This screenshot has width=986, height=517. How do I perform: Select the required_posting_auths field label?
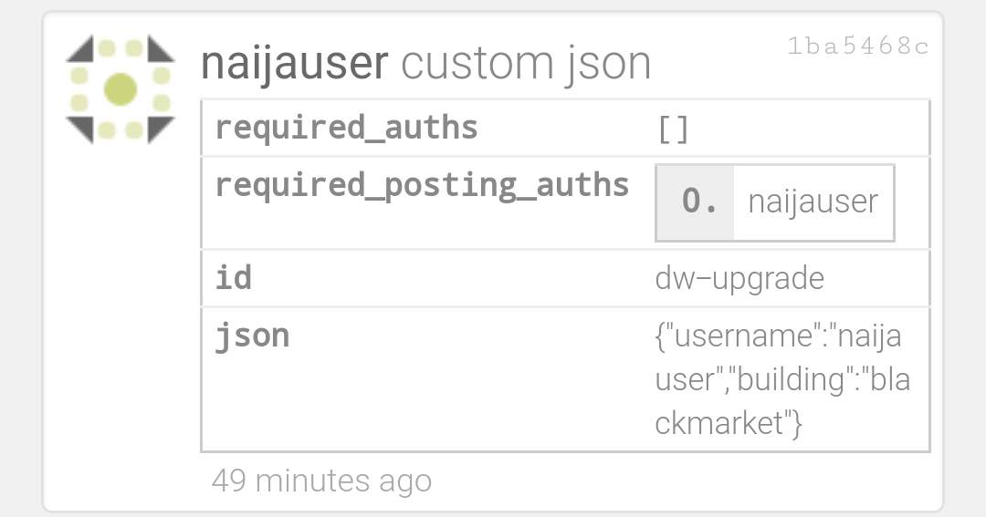tap(422, 185)
